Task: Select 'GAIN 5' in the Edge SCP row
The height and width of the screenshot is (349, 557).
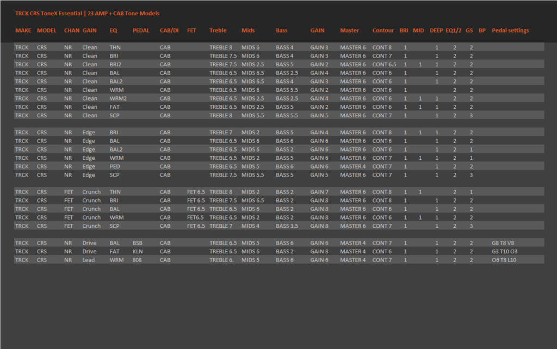Action: click(x=319, y=175)
